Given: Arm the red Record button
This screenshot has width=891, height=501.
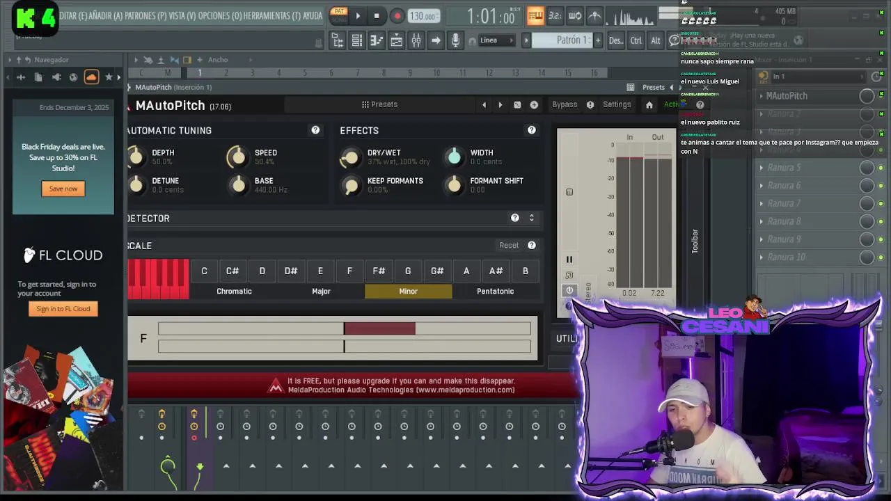Looking at the screenshot, I should tap(397, 16).
